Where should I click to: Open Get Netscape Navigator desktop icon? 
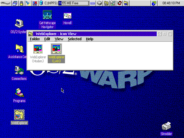point(47,16)
